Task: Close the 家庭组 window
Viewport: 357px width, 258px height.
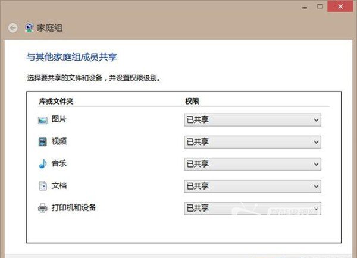Action: point(340,7)
